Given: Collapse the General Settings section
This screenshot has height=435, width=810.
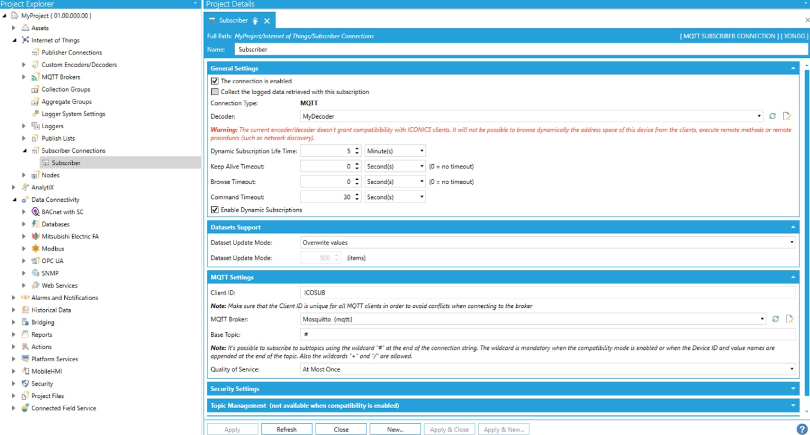Looking at the screenshot, I should pos(793,69).
